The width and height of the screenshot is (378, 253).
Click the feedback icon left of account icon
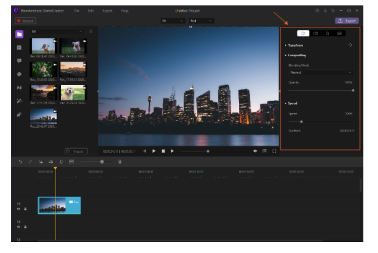(x=317, y=11)
